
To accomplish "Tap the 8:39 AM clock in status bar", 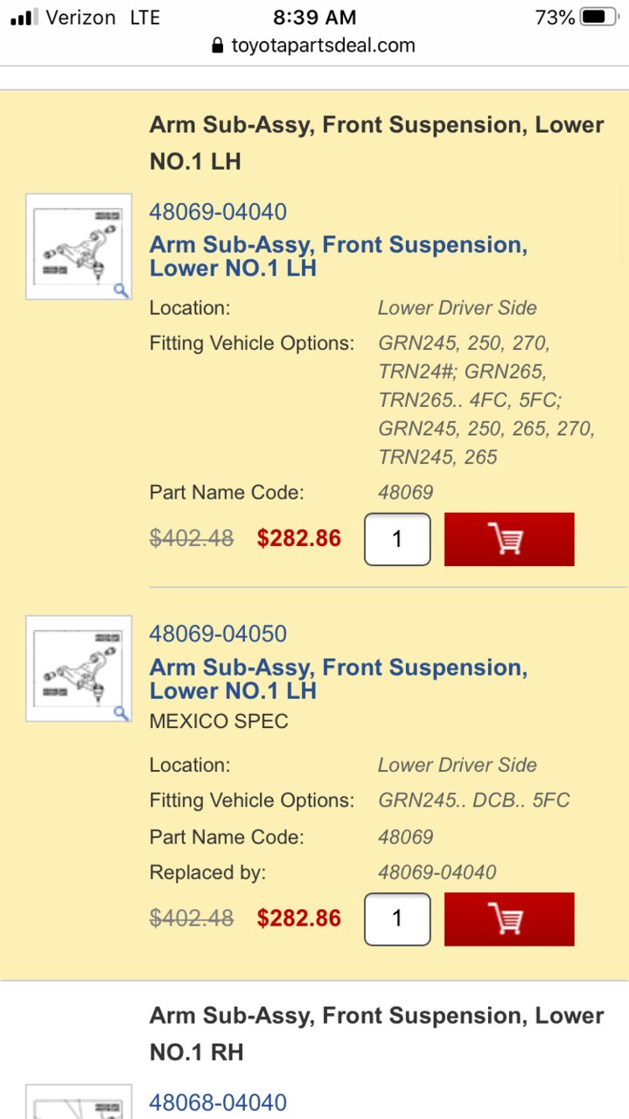I will pos(314,17).
